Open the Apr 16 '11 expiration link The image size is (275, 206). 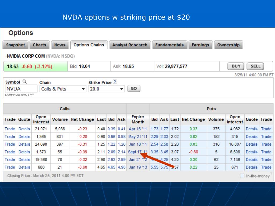(x=138, y=129)
